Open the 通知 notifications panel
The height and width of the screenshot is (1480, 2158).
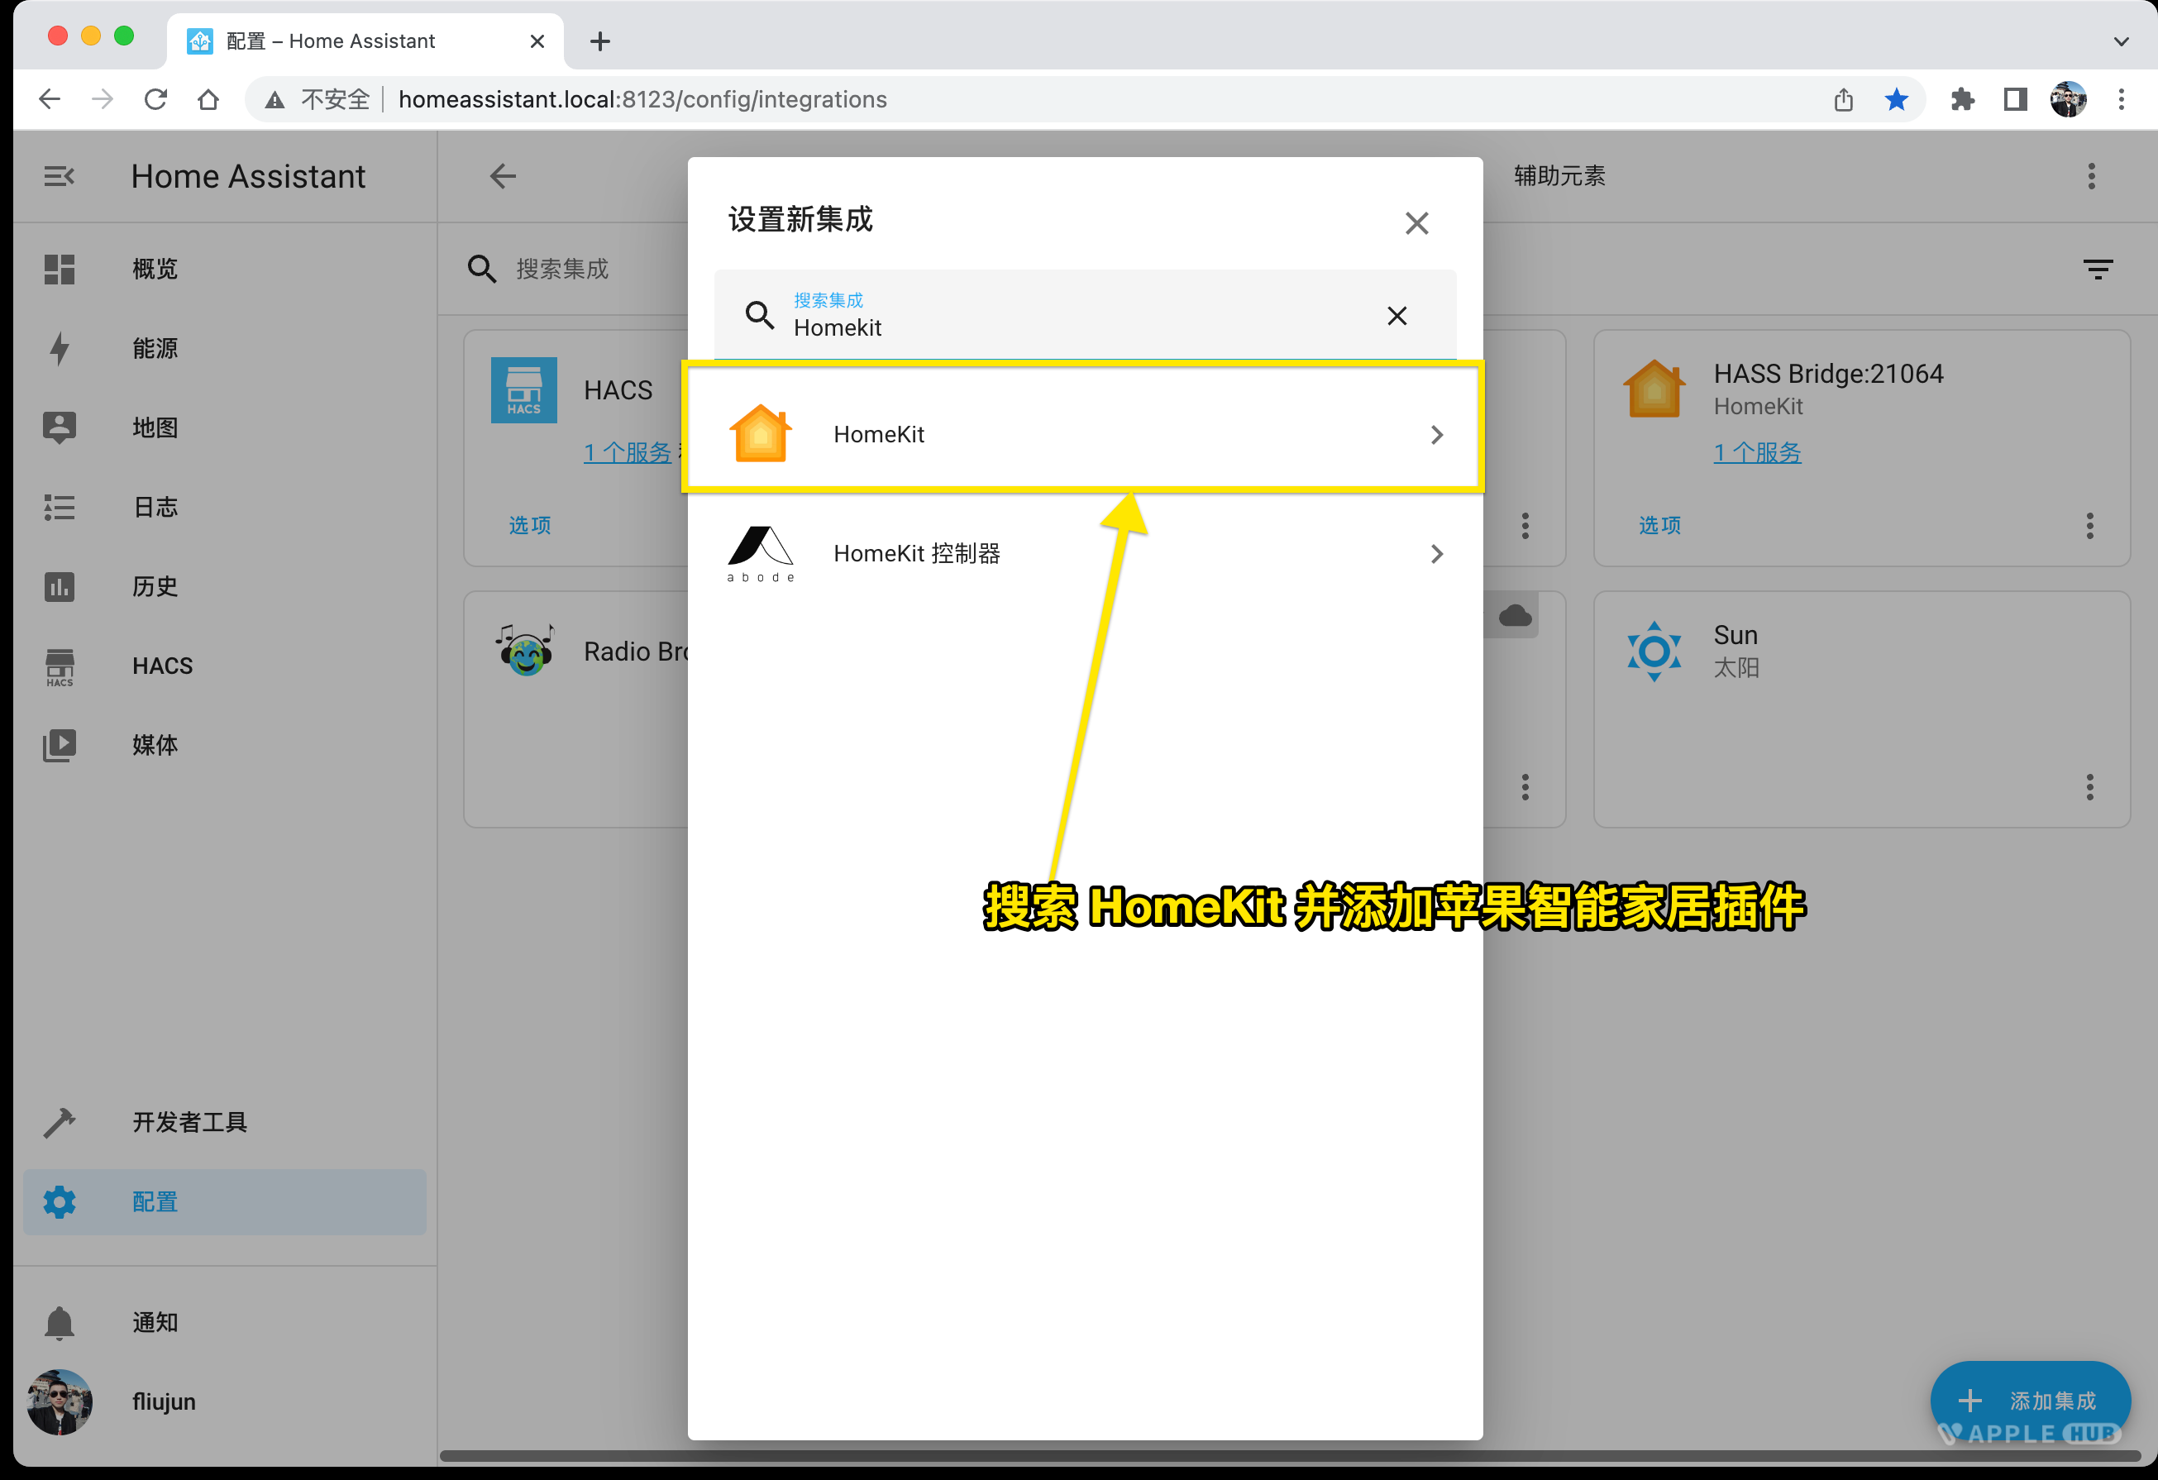[x=154, y=1321]
